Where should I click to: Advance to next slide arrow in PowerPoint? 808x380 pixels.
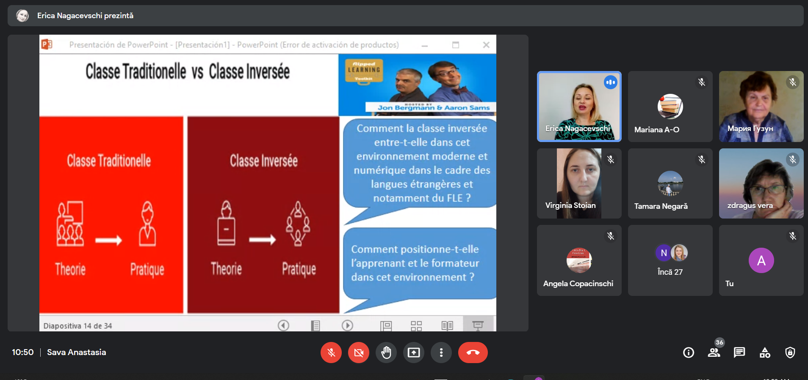(347, 325)
